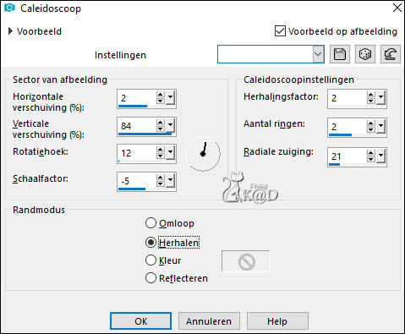The image size is (405, 334).
Task: Click the Caleidoscoop title bar camera icon
Action: [9, 8]
